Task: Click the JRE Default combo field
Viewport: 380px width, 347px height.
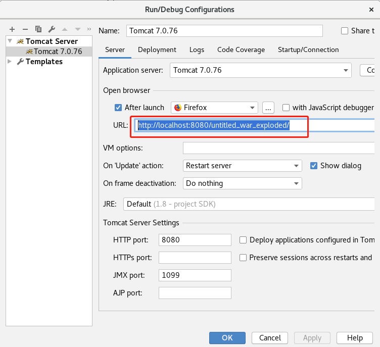Action: point(249,204)
